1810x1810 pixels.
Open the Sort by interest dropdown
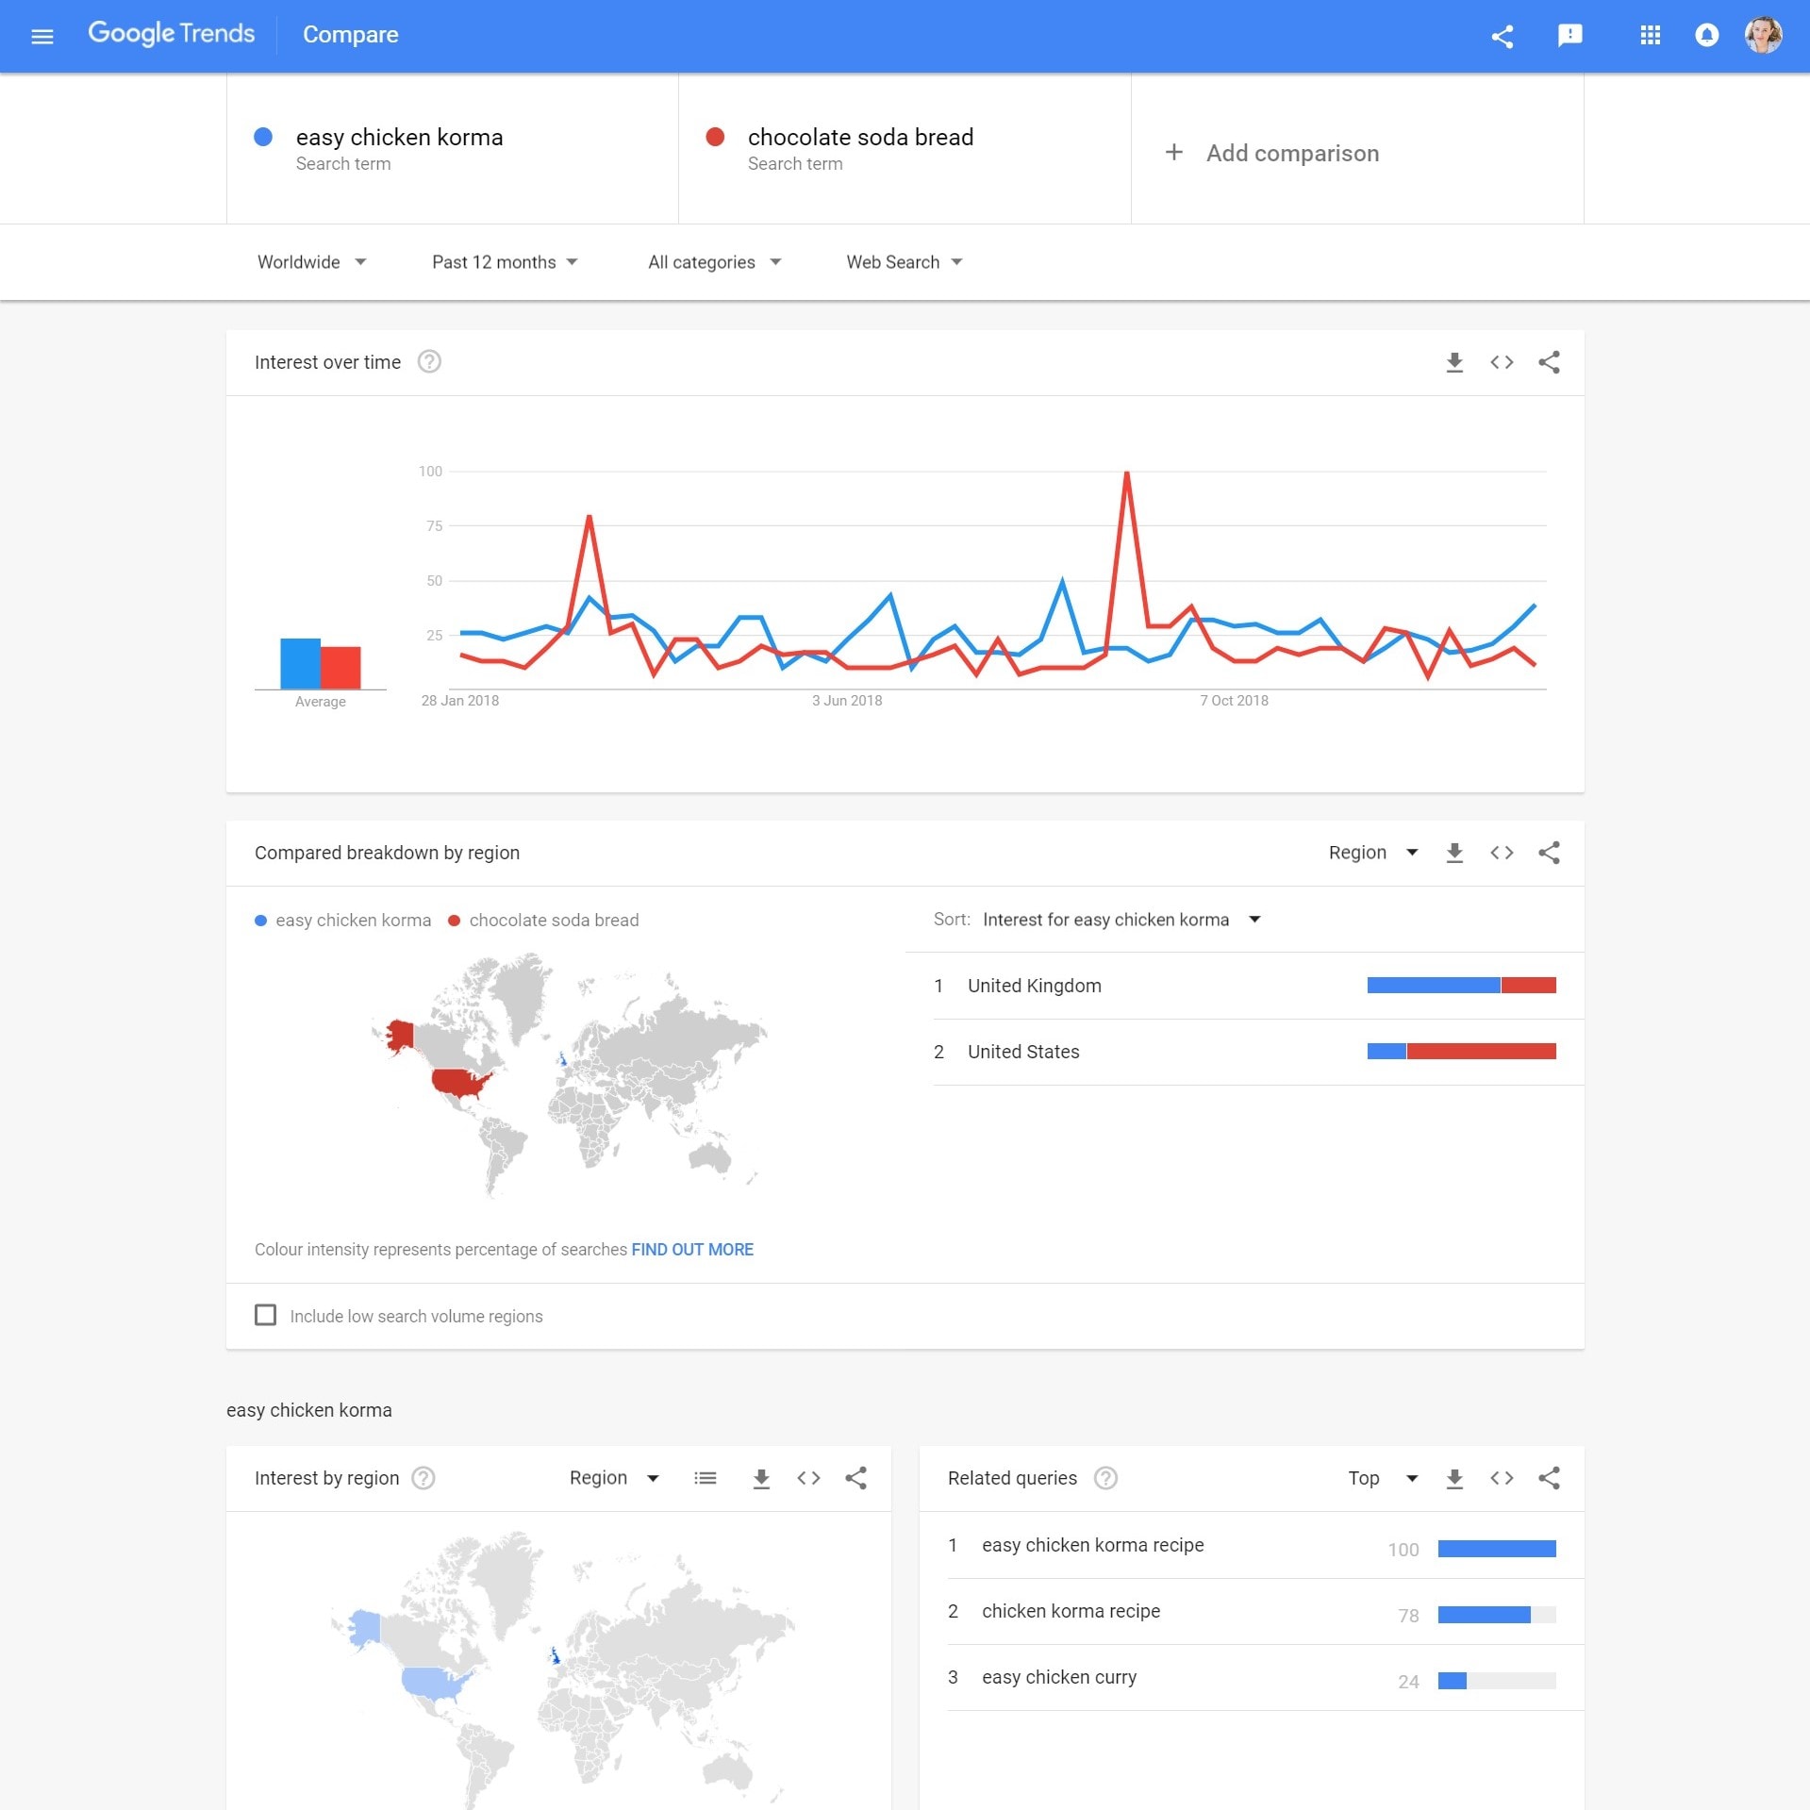(1121, 920)
